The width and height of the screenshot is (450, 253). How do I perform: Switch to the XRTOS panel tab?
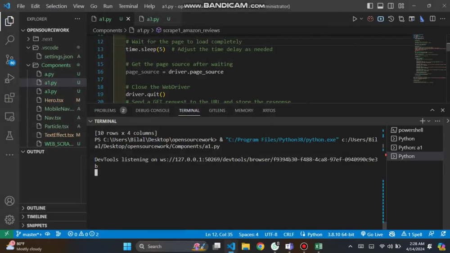(x=269, y=111)
